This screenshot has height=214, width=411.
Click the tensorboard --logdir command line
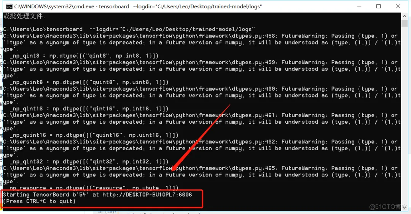tap(129, 29)
